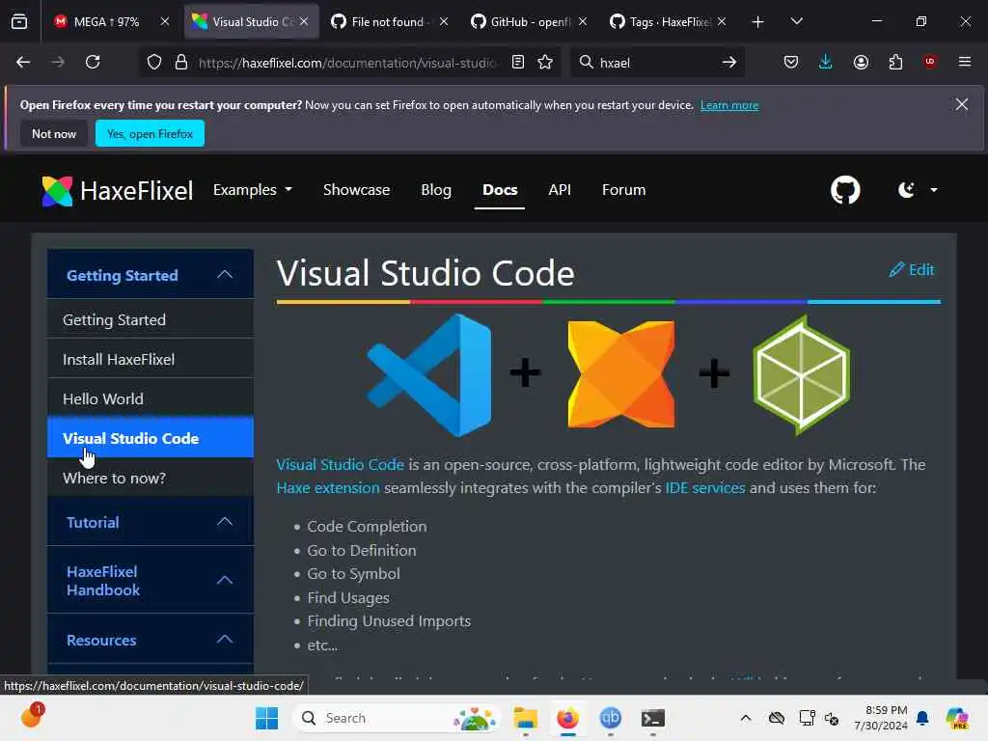Open Hello World sidebar page
Viewport: 988px width, 741px height.
tap(151, 398)
